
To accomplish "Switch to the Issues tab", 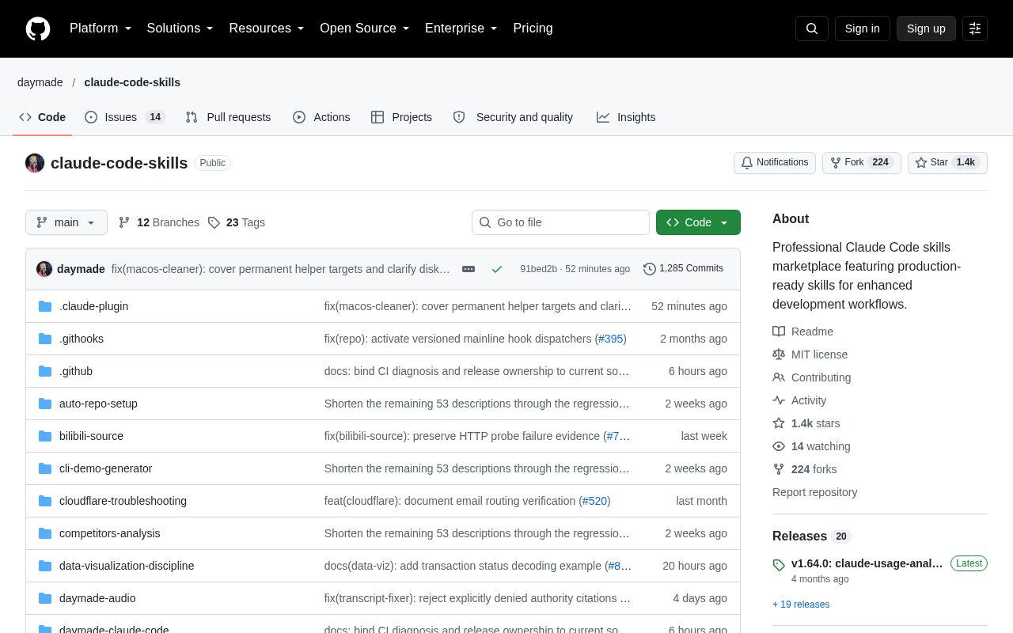I will (124, 117).
